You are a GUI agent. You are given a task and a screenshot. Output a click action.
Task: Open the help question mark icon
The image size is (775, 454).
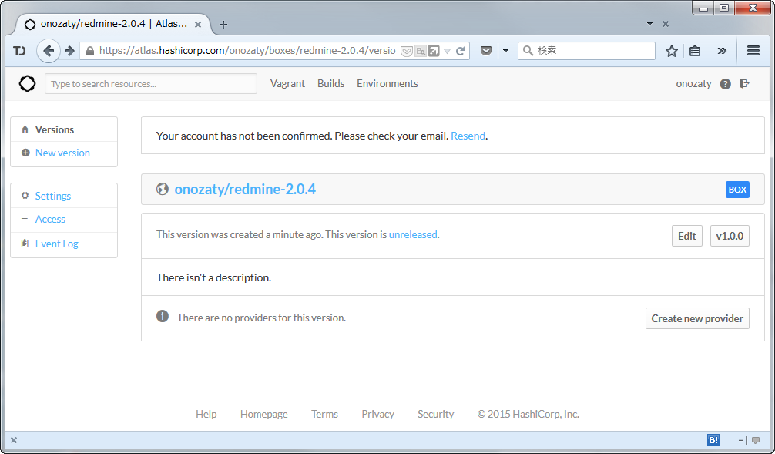(x=725, y=84)
